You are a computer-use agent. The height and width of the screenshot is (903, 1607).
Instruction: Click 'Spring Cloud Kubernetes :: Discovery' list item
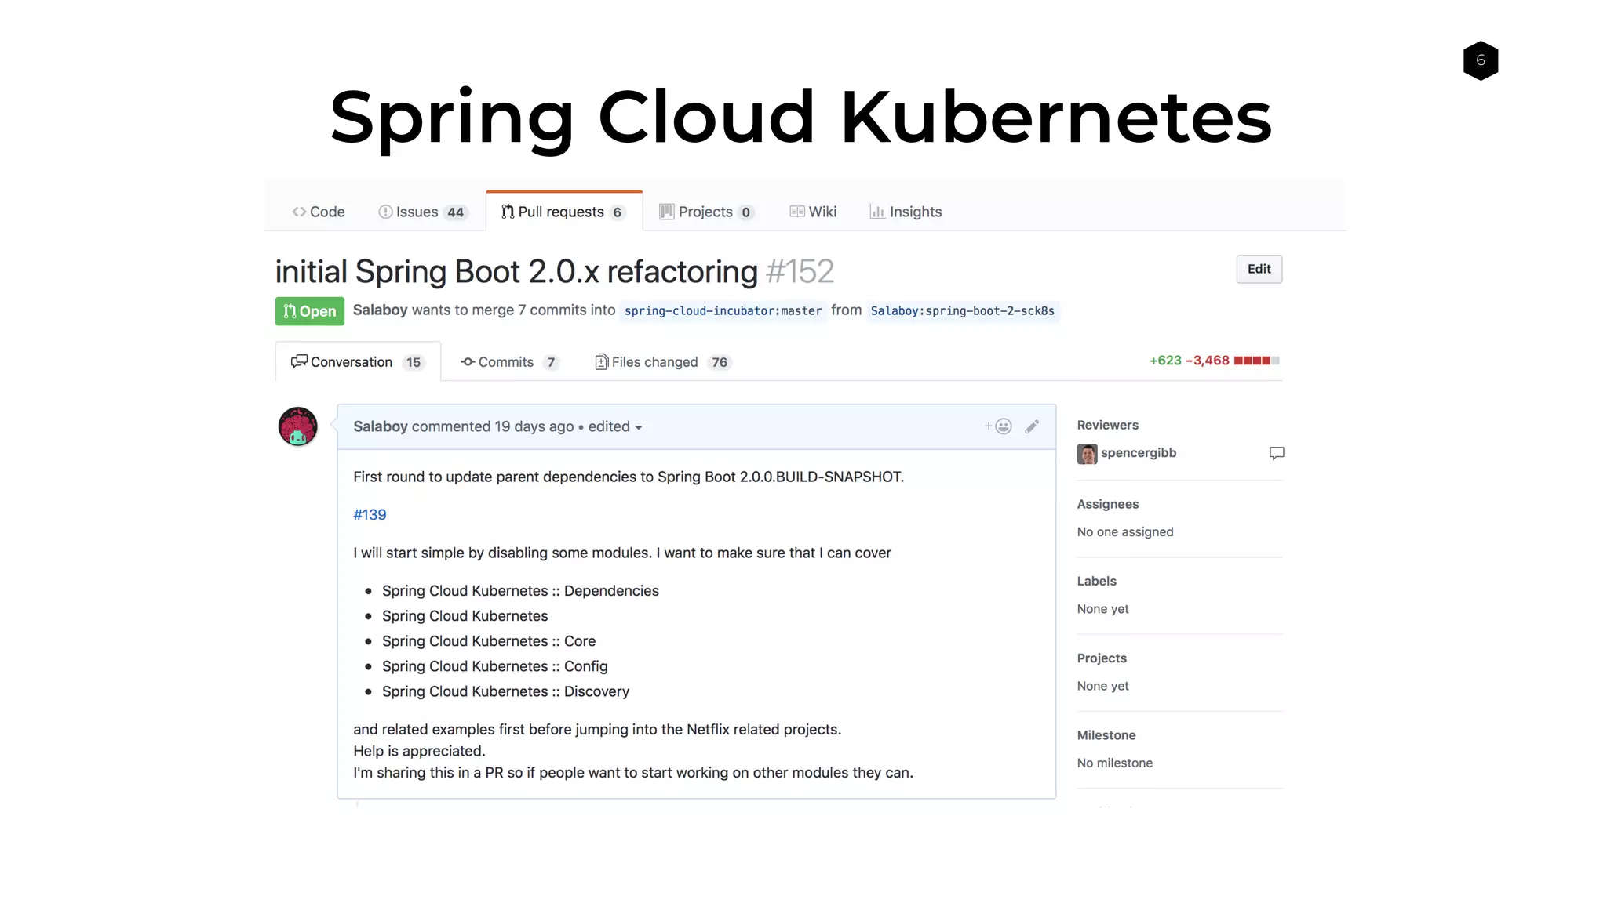coord(505,691)
